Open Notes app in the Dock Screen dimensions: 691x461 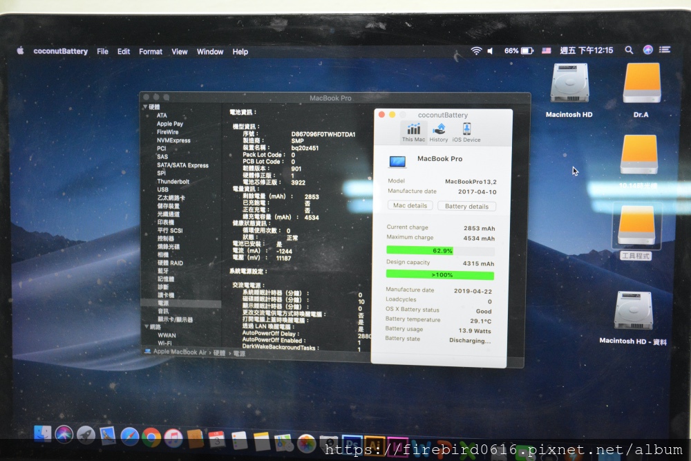(x=261, y=442)
